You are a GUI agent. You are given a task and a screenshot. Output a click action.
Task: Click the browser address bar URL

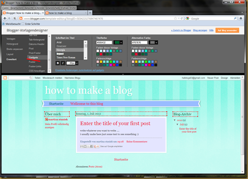pos(63,18)
